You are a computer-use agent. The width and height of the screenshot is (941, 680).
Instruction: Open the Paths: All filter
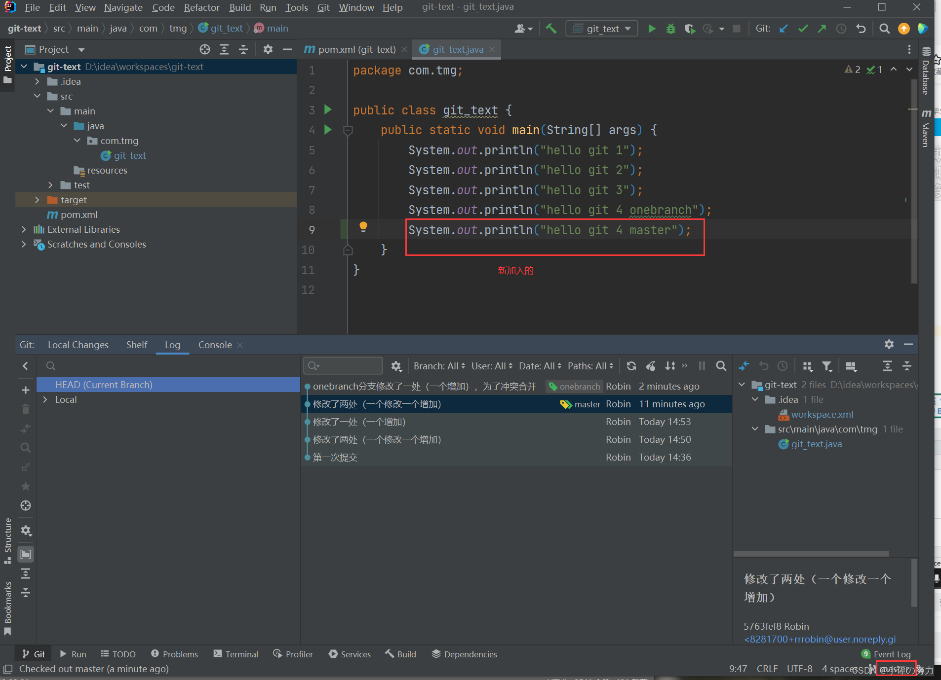click(590, 366)
